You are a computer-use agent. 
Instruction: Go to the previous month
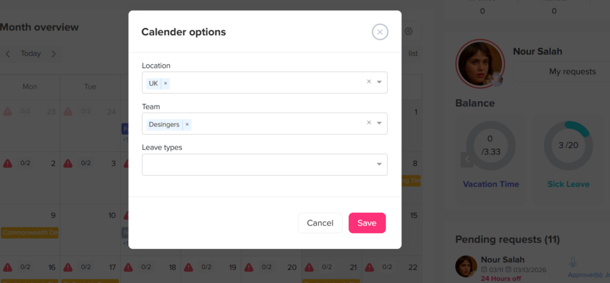(8, 54)
